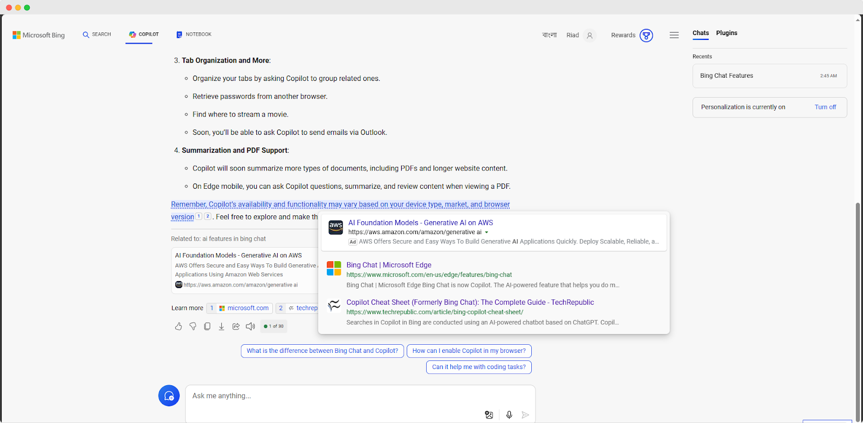Viewport: 863px width, 423px height.
Task: Export the response with download icon
Action: point(221,326)
